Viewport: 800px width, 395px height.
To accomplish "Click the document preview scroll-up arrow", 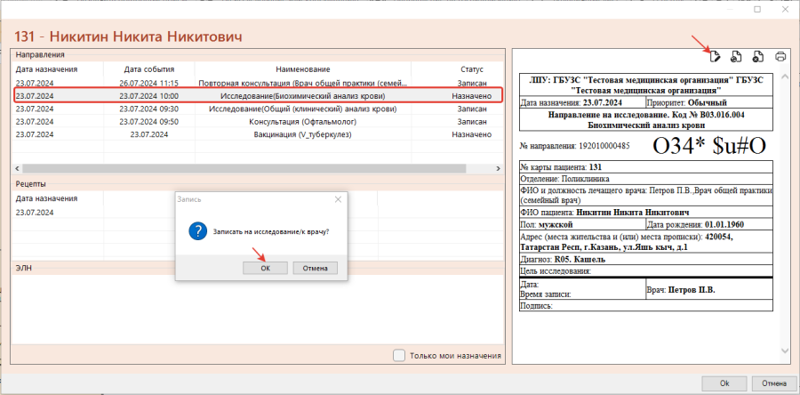I will click(x=785, y=77).
